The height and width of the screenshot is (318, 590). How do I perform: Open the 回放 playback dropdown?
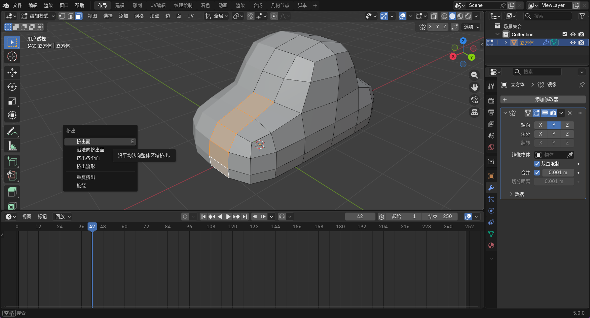click(63, 217)
